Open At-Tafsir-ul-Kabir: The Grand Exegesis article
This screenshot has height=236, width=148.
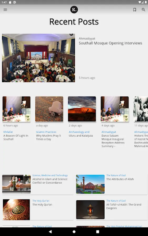124,206
